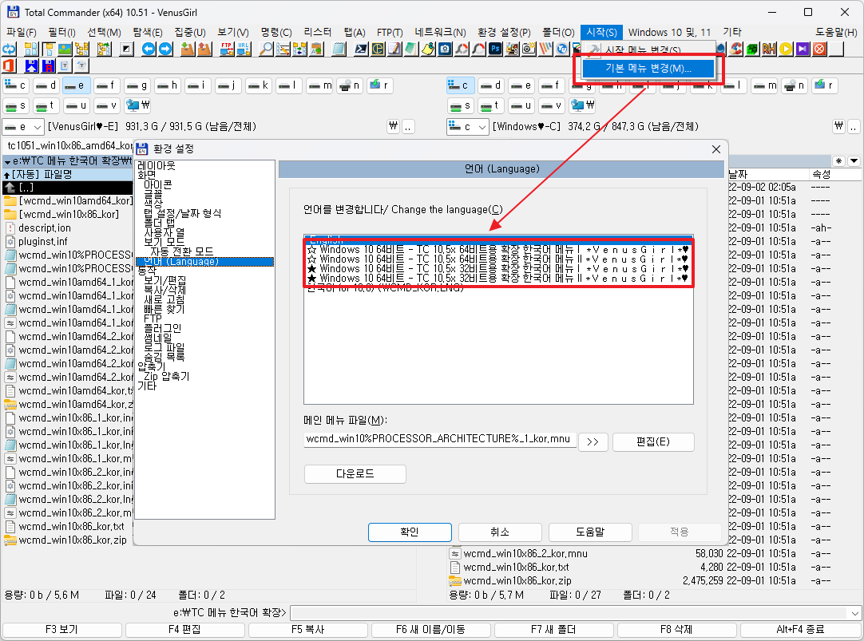The height and width of the screenshot is (641, 864).
Task: Open [wcmd_win10x86_kor] folder in left panel
Action: pyautogui.click(x=69, y=214)
